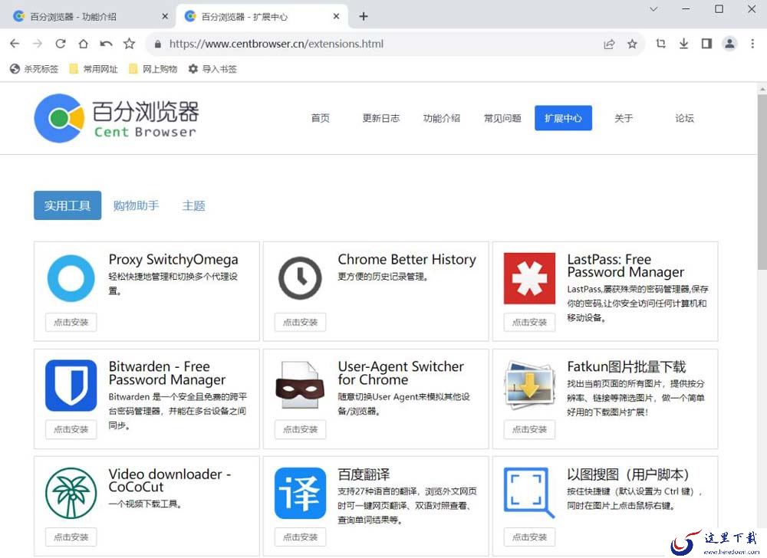Open the 更新日志 navigation item
The image size is (767, 558).
381,118
